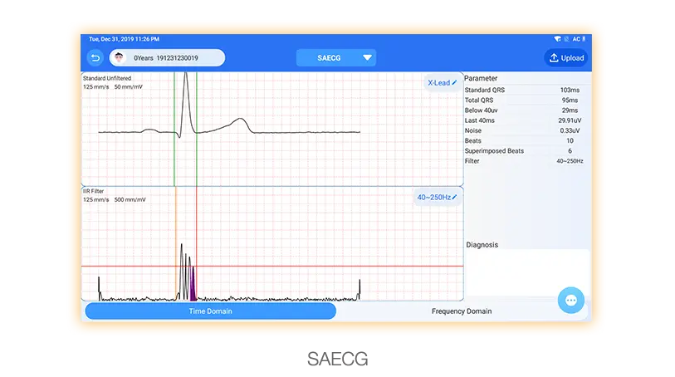Select the Beats value 10
This screenshot has width=675, height=377.
tap(570, 140)
